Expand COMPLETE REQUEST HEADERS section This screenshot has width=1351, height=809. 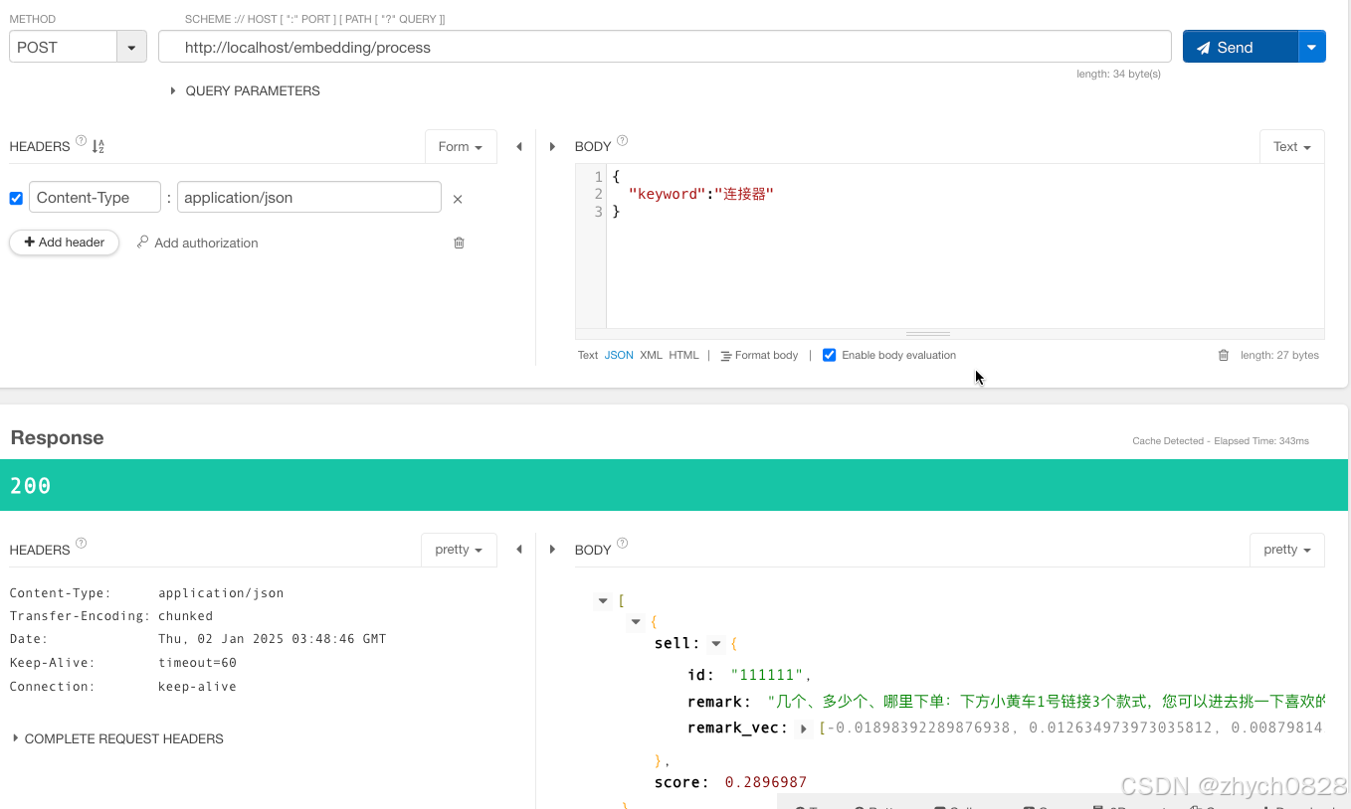[117, 738]
